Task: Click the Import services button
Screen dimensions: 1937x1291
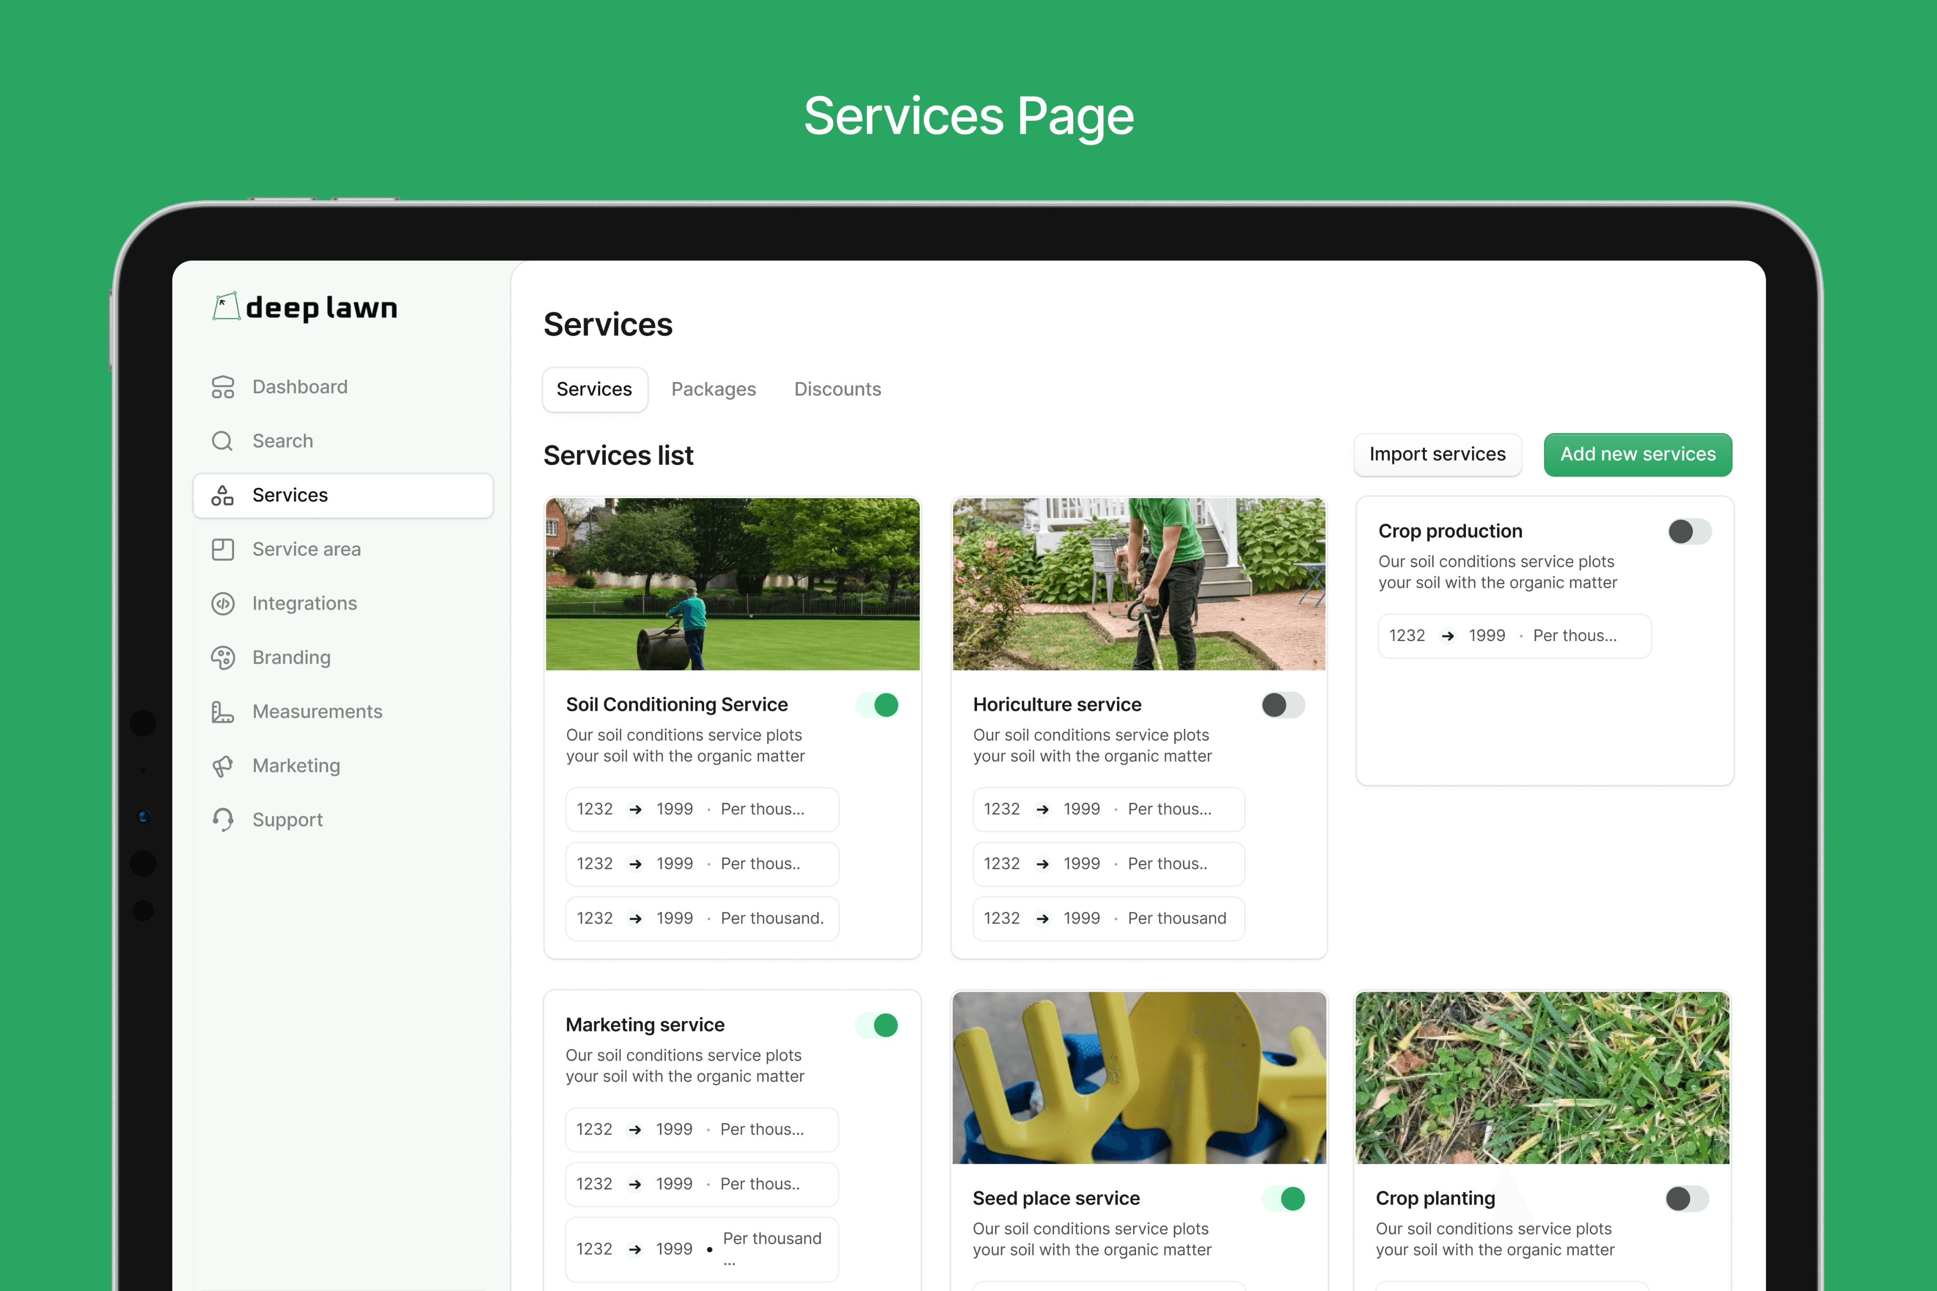Action: coord(1437,454)
